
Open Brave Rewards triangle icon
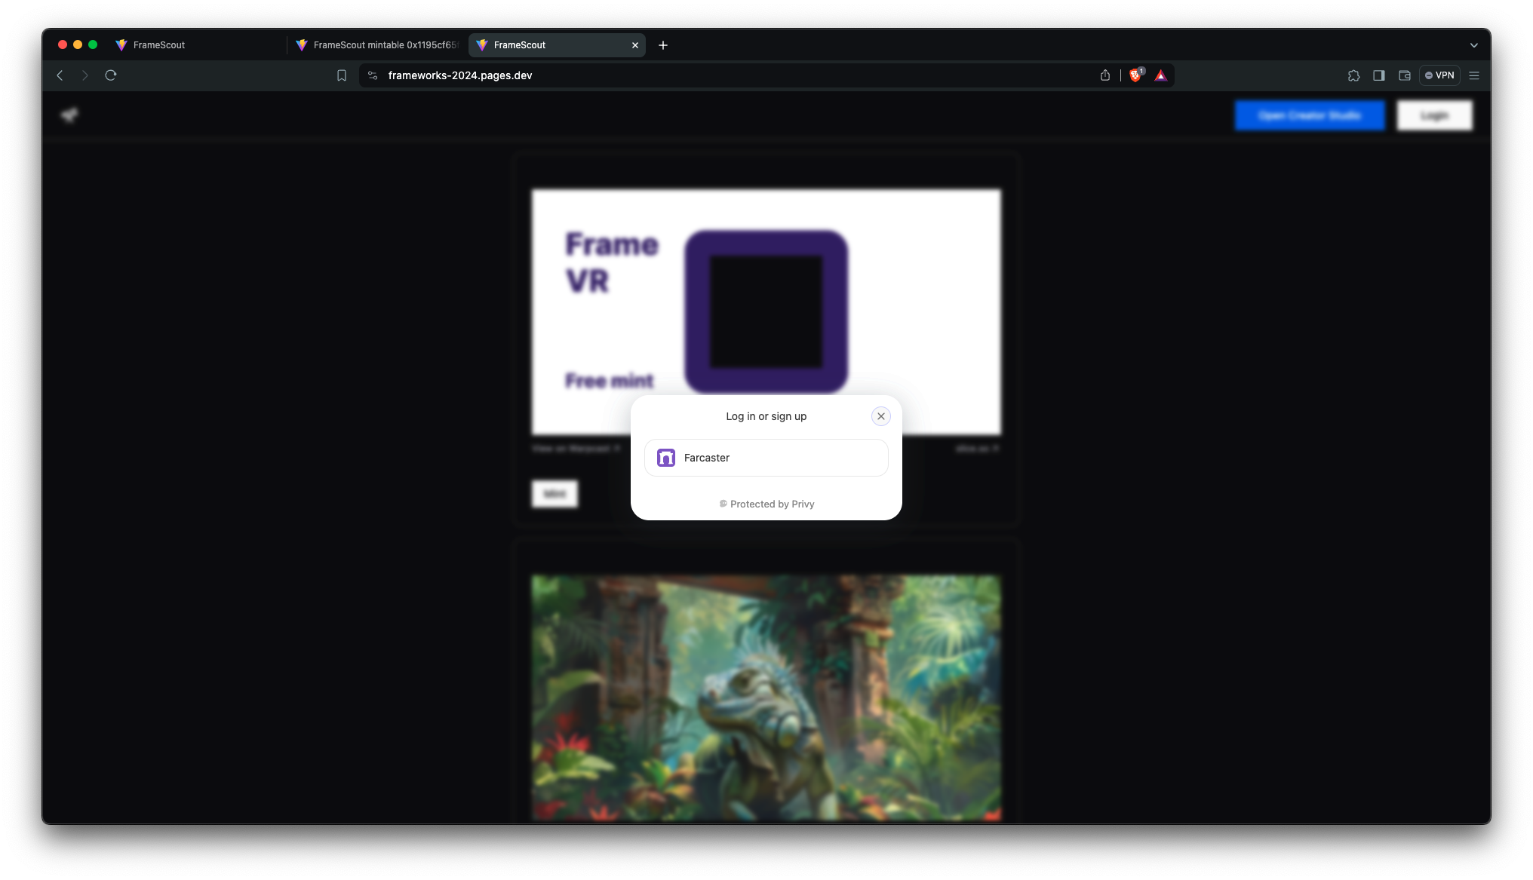tap(1161, 75)
